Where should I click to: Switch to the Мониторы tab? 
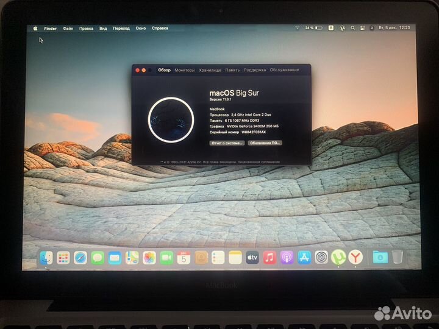pos(185,70)
